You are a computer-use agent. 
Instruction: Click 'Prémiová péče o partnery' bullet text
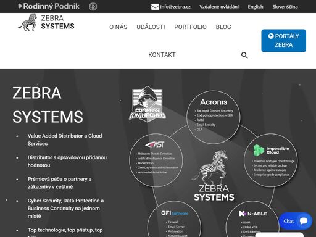click(60, 183)
